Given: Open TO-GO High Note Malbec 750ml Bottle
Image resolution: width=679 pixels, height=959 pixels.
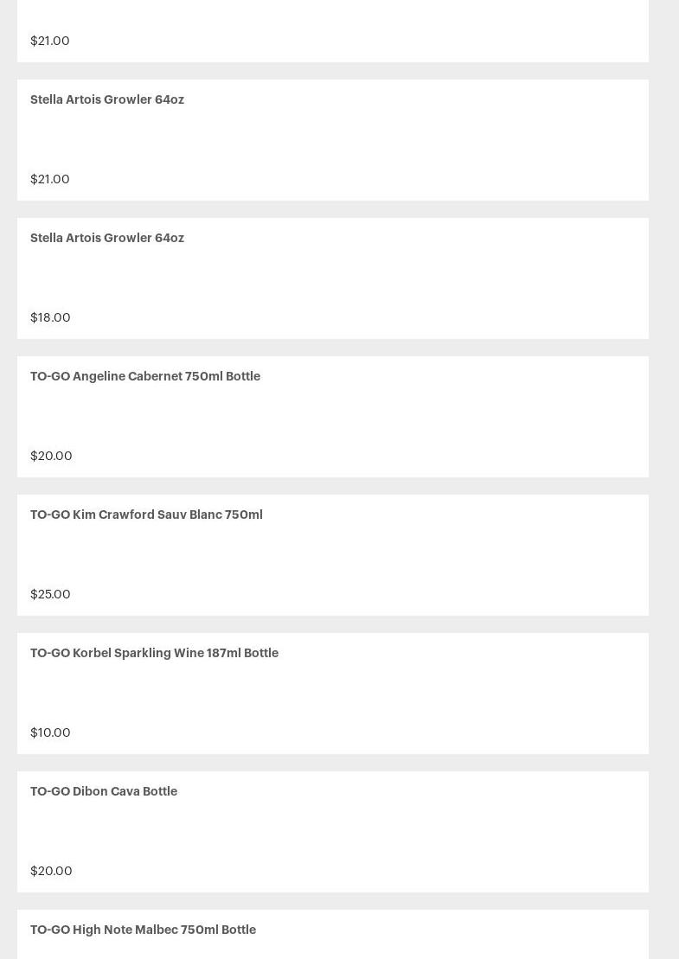Looking at the screenshot, I should coord(143,930).
